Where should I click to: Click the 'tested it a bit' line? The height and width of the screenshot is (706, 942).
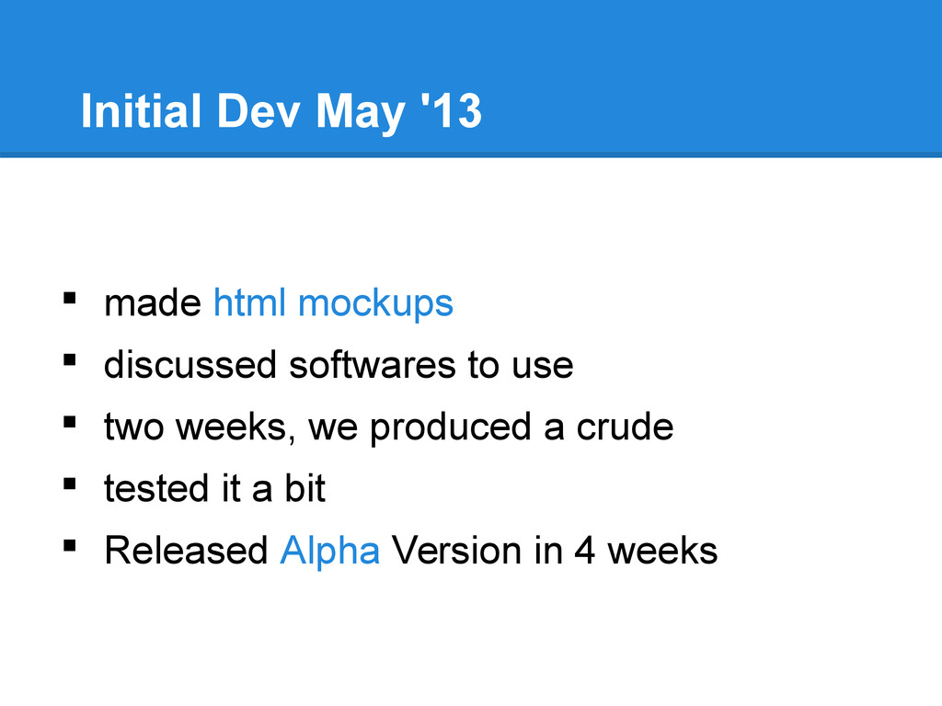tap(214, 489)
